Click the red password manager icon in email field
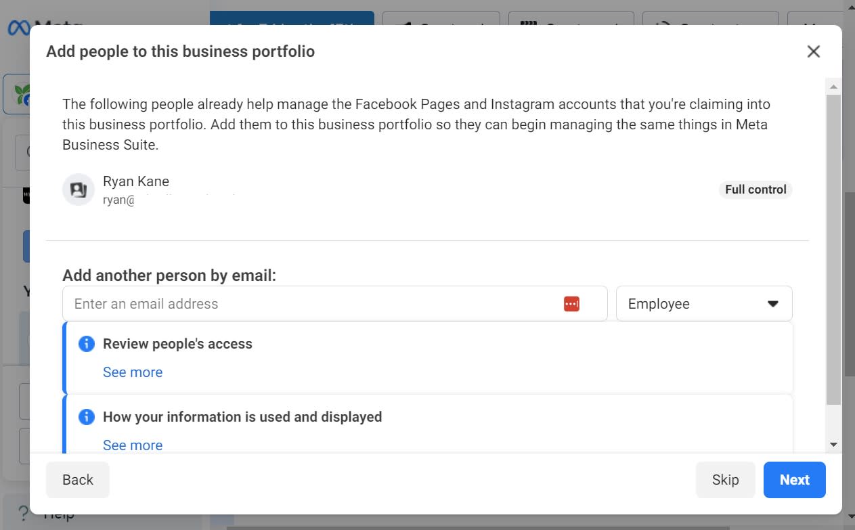 (571, 304)
